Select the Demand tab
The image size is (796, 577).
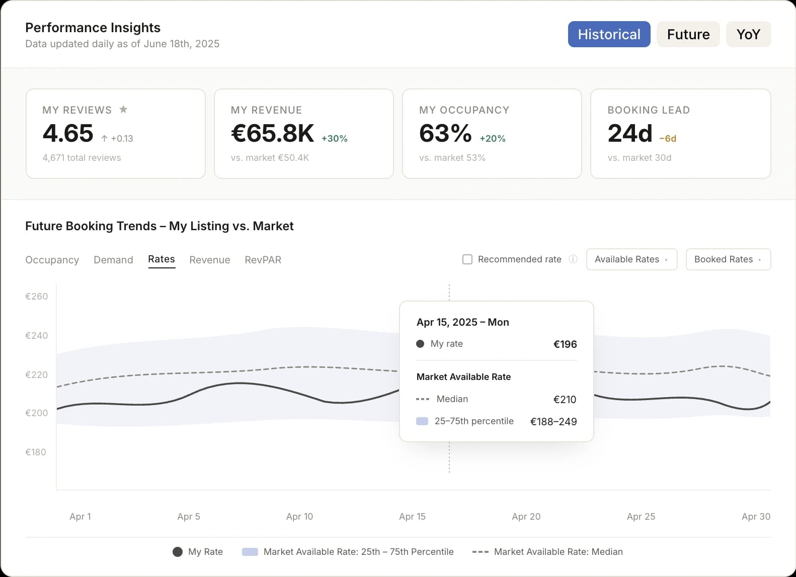(113, 260)
